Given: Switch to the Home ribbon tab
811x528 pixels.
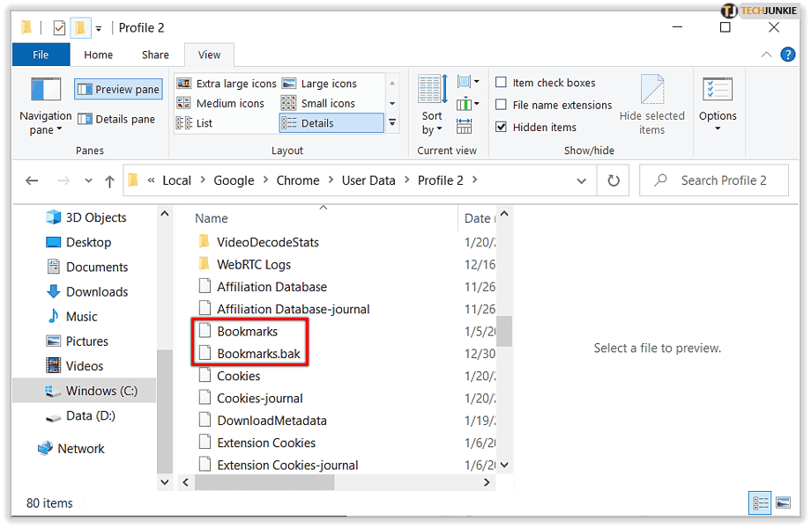Looking at the screenshot, I should pyautogui.click(x=98, y=55).
